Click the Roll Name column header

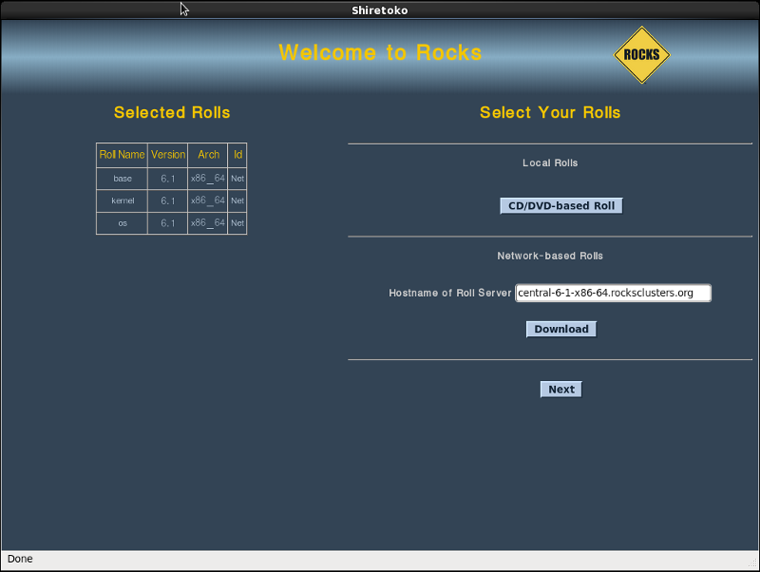[x=122, y=155]
